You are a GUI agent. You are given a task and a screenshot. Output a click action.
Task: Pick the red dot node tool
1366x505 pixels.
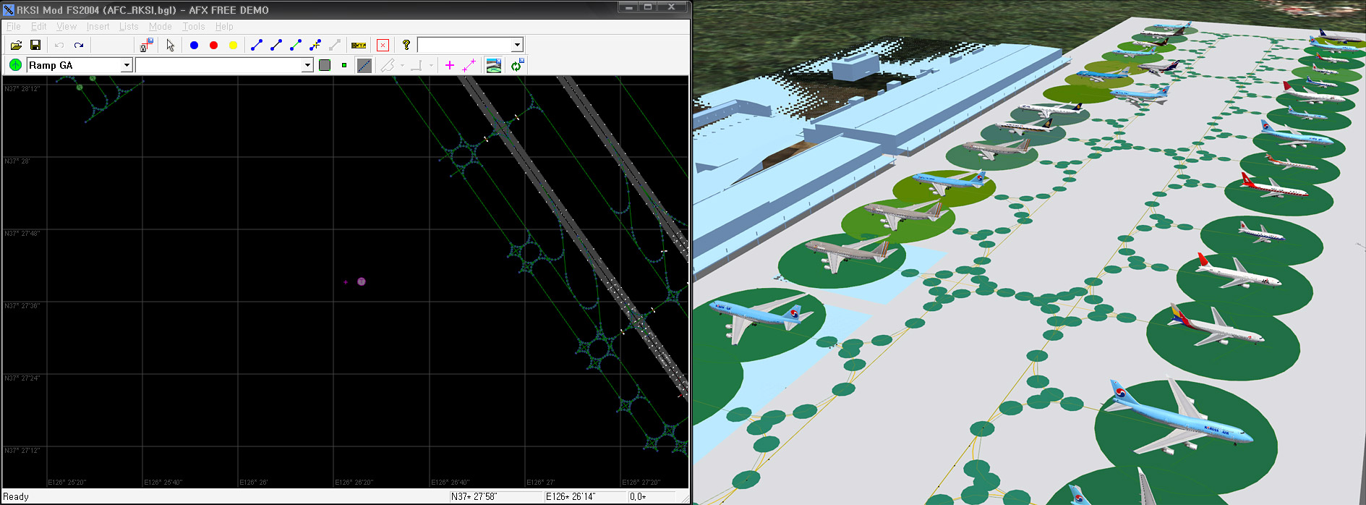coord(213,45)
